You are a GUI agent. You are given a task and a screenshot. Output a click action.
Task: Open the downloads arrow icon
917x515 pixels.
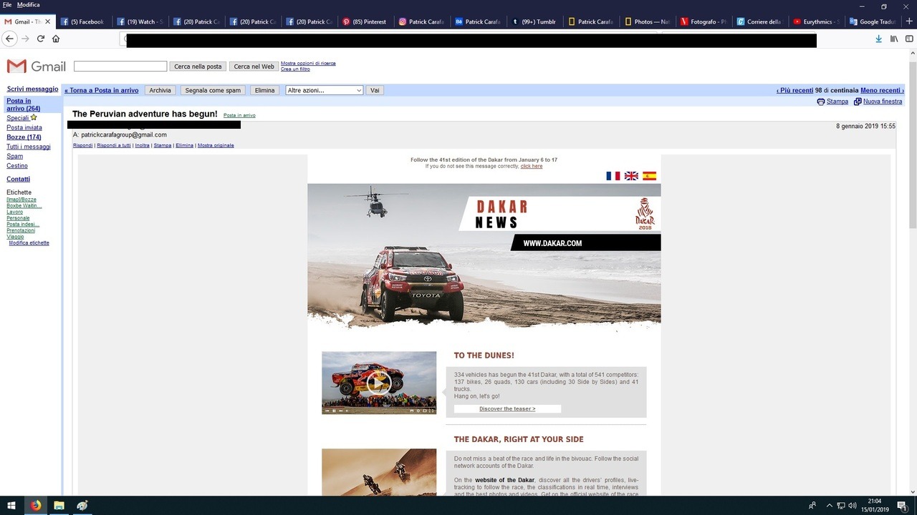879,39
